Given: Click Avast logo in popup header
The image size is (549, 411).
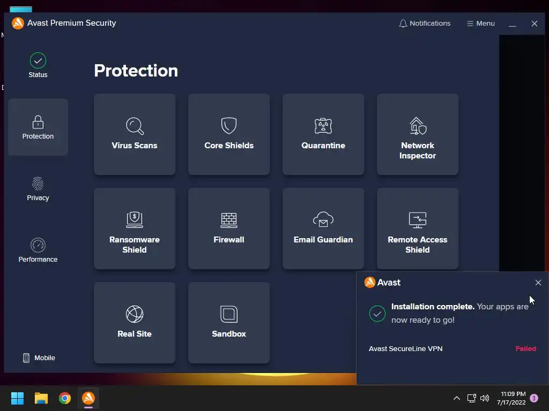Looking at the screenshot, I should tap(370, 282).
